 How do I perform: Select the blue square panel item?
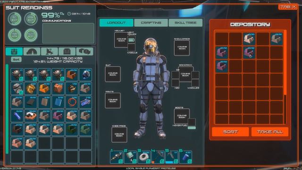[x=58, y=102]
